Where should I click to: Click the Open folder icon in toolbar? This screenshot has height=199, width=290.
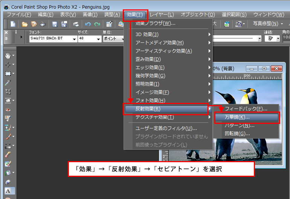pyautogui.click(x=24, y=24)
